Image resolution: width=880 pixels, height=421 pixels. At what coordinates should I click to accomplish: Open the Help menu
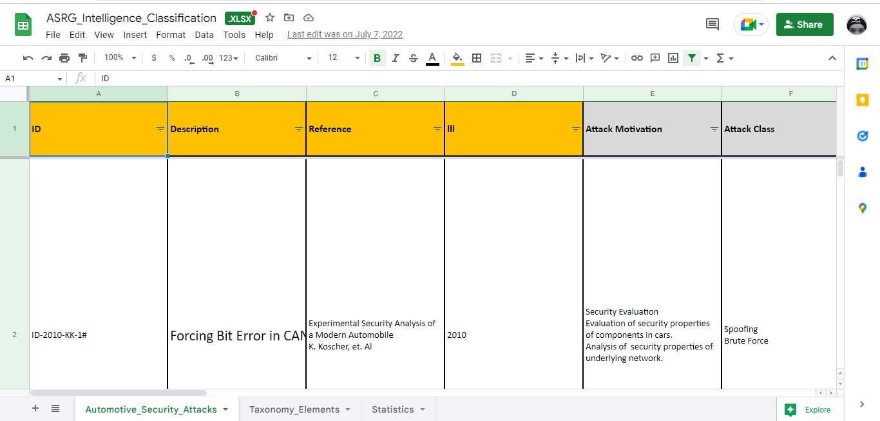(264, 35)
